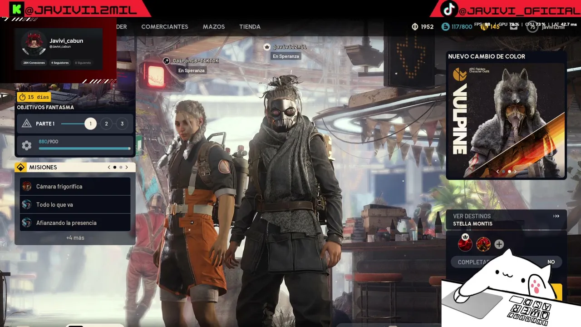
Task: Click the gear icon beside 880/900
Action: click(26, 145)
